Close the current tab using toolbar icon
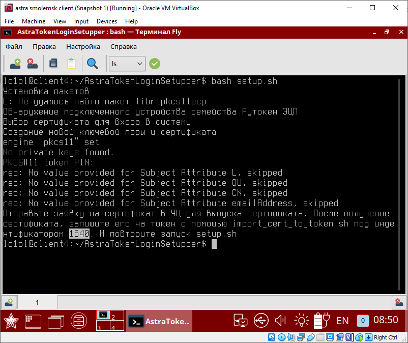The width and height of the screenshot is (408, 343). [x=32, y=64]
